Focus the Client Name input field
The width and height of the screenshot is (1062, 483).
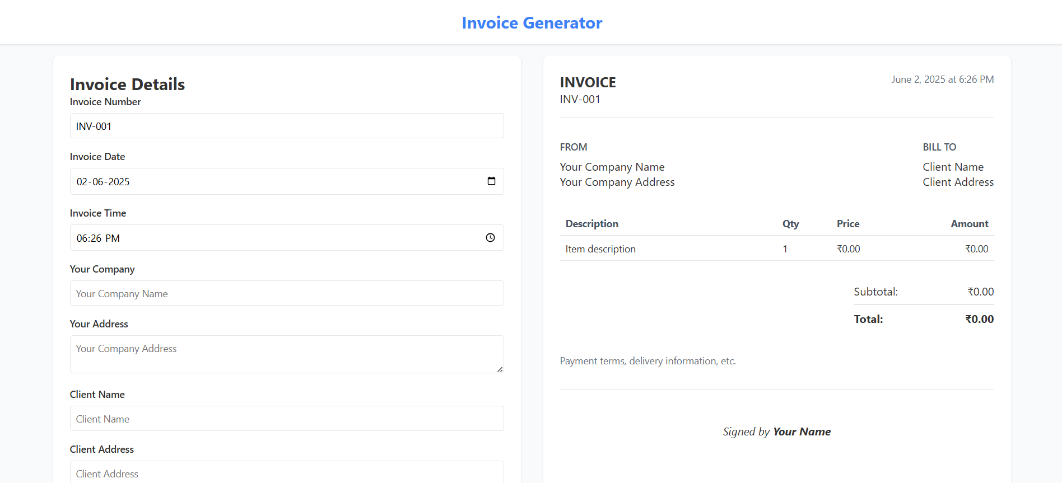pyautogui.click(x=286, y=419)
